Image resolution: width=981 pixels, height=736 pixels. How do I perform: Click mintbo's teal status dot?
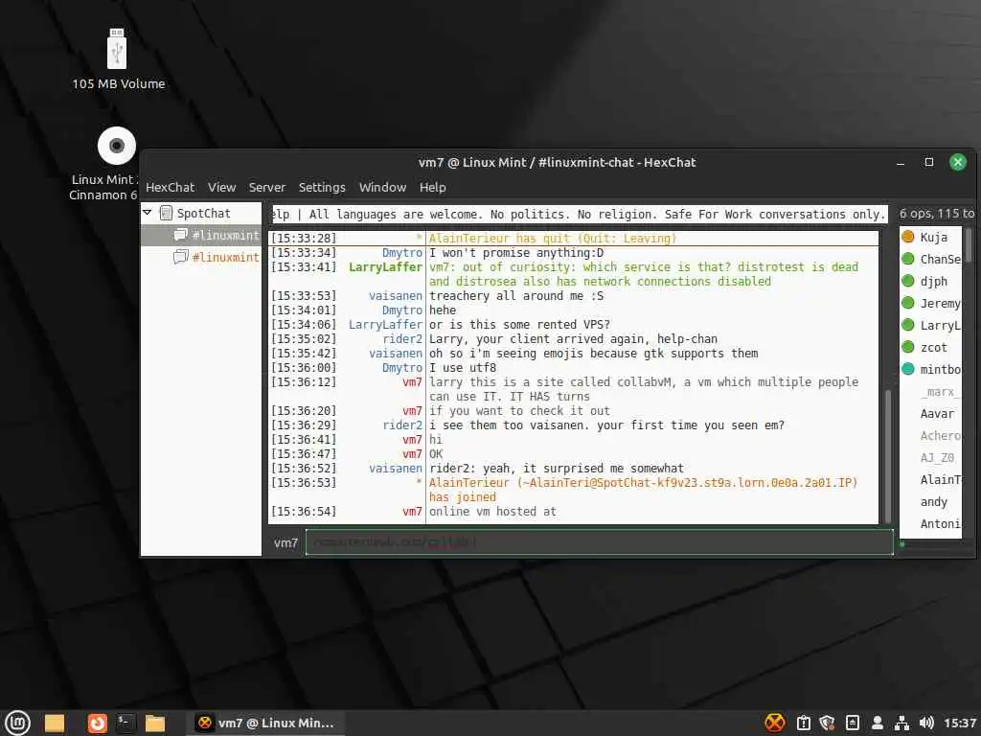click(x=908, y=369)
